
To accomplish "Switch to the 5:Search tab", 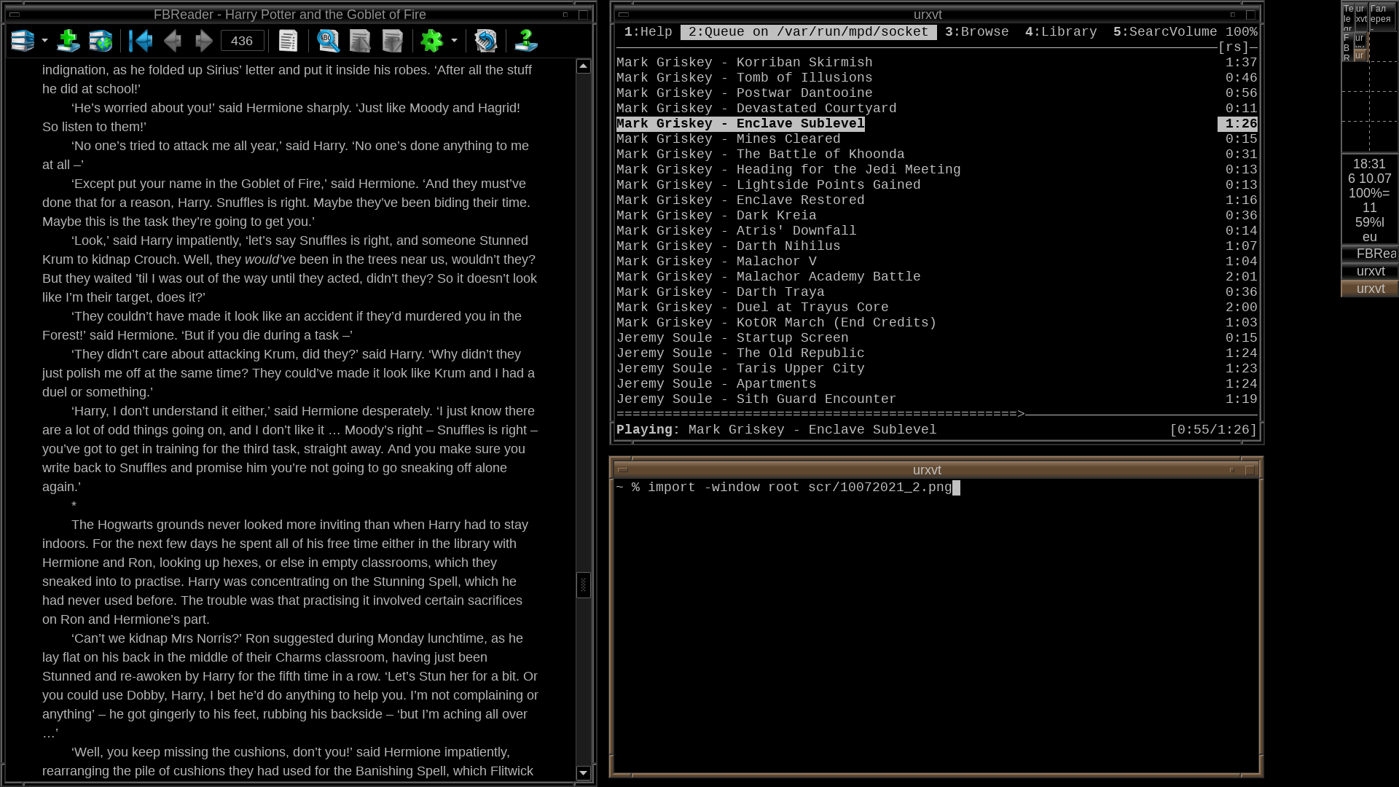I will [x=1140, y=32].
